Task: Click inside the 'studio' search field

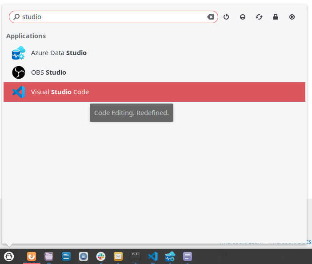Action: pyautogui.click(x=113, y=17)
